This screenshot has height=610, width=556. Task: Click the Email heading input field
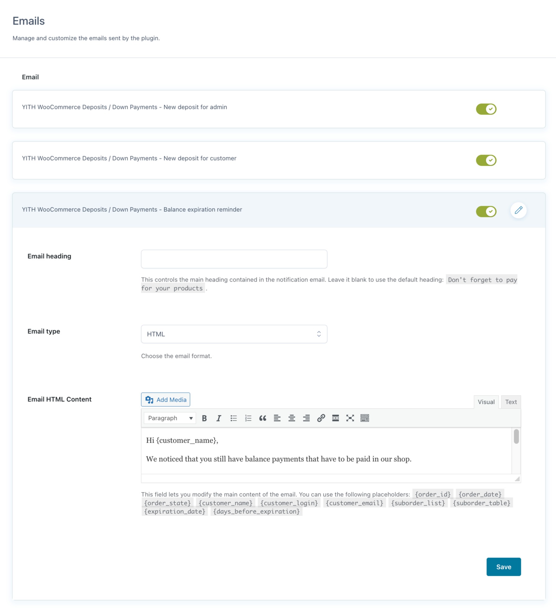[234, 259]
